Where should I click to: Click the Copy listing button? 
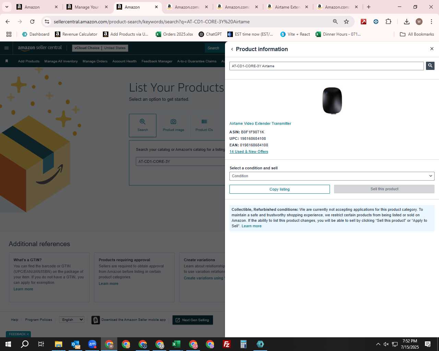[x=280, y=189]
